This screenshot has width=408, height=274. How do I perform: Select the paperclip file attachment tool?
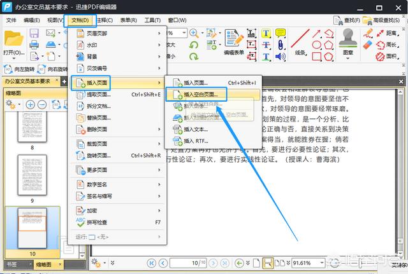click(280, 45)
